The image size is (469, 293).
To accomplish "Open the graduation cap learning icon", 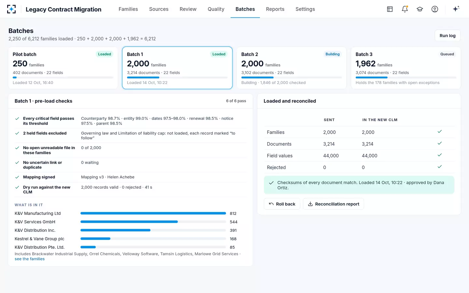I will 420,9.
